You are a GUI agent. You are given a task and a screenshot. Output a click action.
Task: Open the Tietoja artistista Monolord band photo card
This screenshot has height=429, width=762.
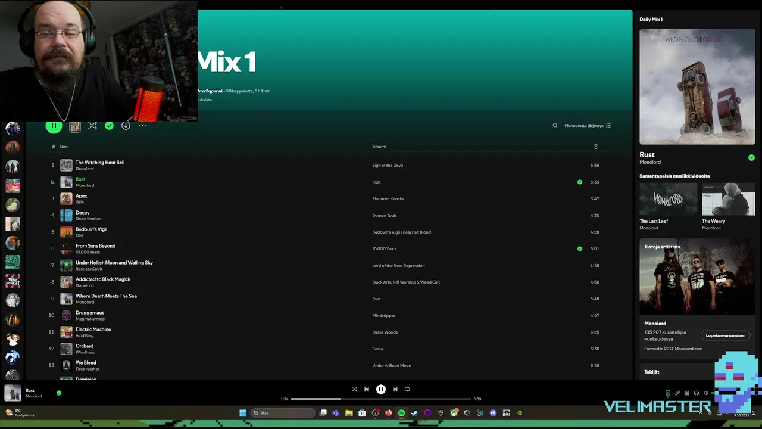(697, 276)
